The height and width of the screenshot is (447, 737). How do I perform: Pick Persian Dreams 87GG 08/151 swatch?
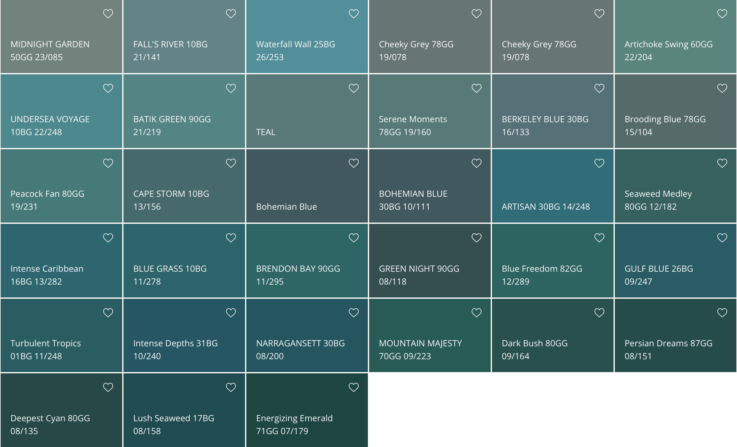tap(676, 336)
